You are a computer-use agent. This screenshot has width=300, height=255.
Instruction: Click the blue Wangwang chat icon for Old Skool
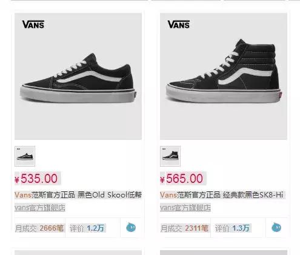131,228
